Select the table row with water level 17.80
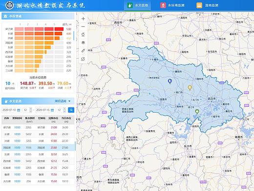 pyautogui.click(x=38, y=141)
